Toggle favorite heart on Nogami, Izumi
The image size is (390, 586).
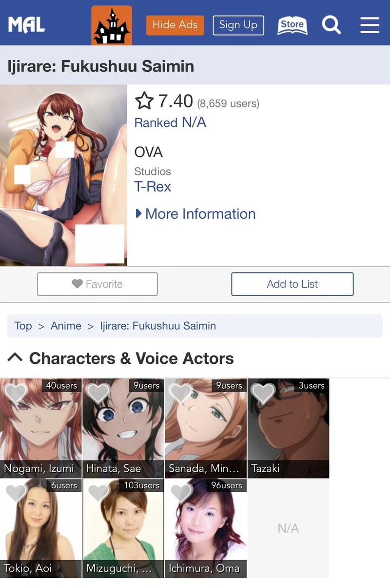(x=16, y=393)
